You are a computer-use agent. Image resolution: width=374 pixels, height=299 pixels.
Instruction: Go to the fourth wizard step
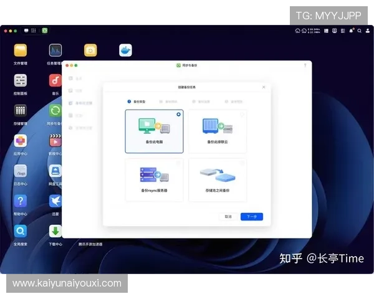234,102
